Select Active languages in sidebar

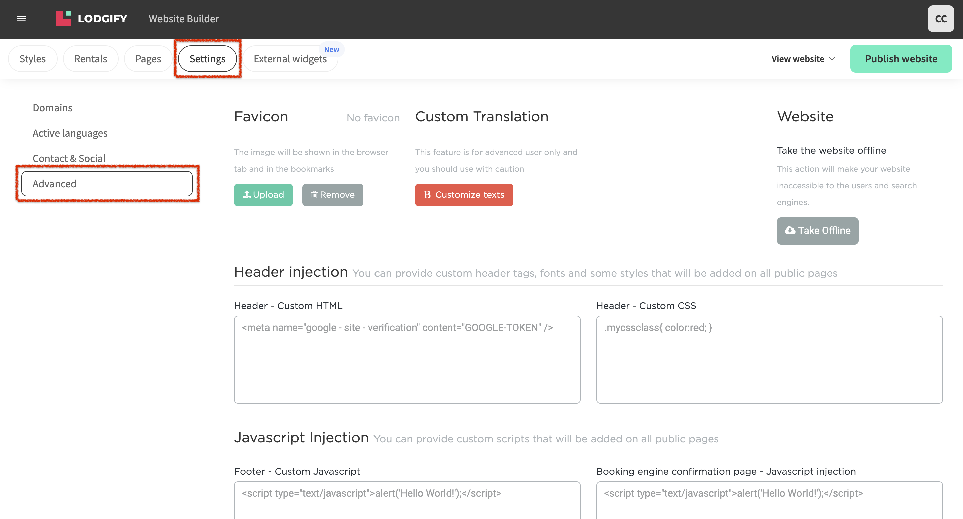pos(70,133)
